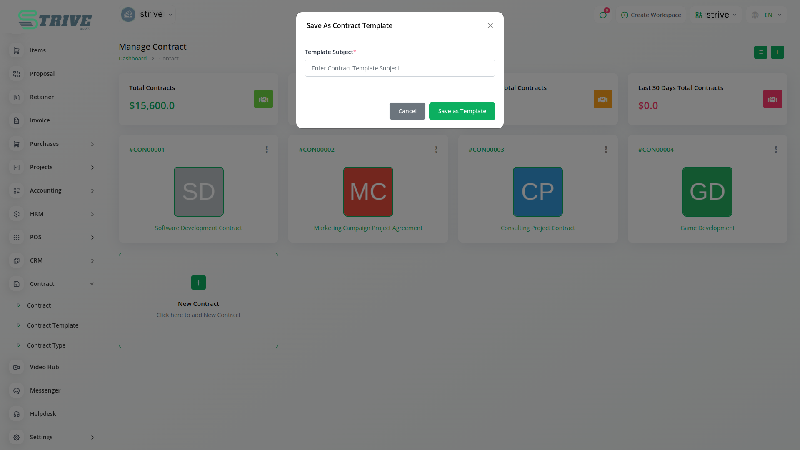Click the list view icon button
This screenshot has height=450, width=800.
tap(760, 52)
